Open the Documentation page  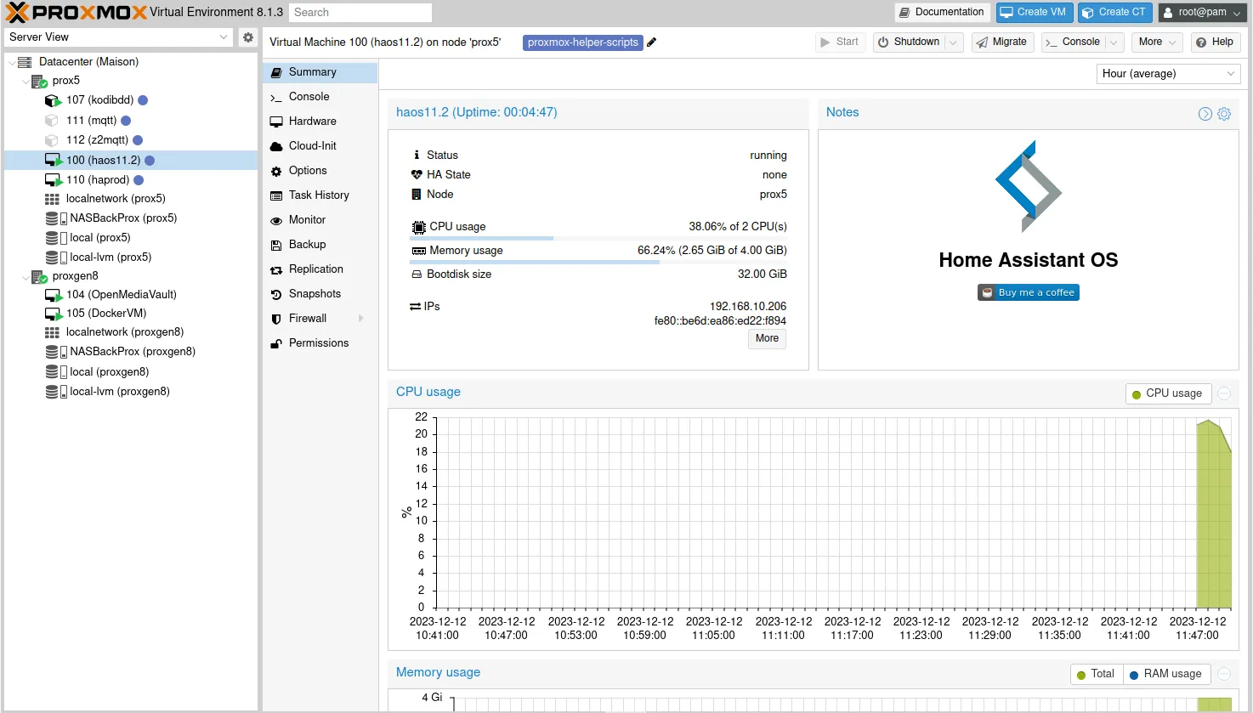click(x=941, y=12)
